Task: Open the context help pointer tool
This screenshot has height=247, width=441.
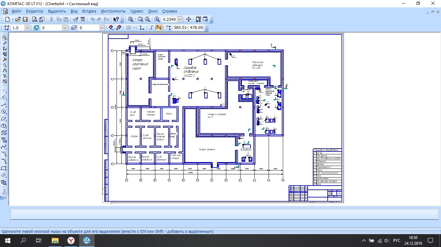Action: pyautogui.click(x=116, y=19)
